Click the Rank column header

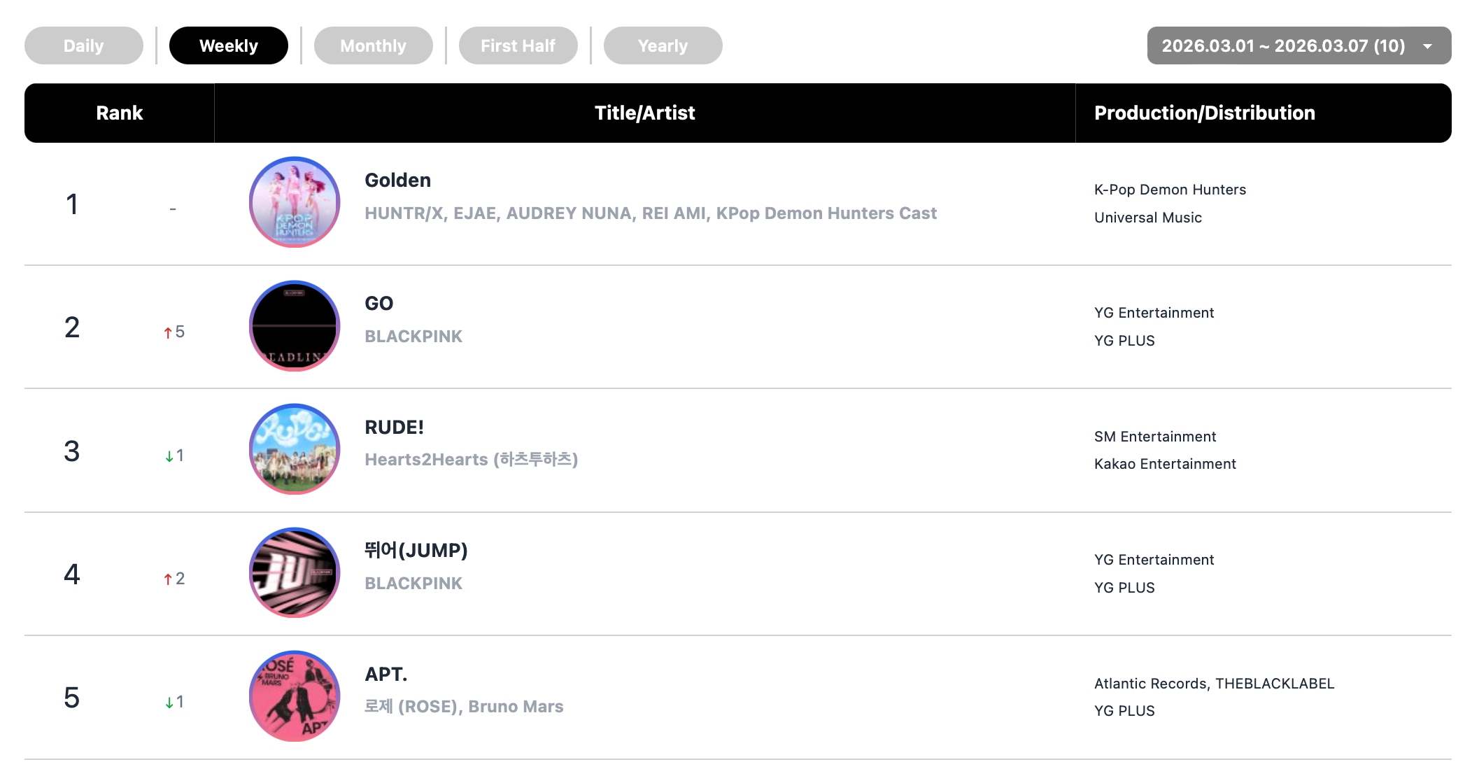120,113
